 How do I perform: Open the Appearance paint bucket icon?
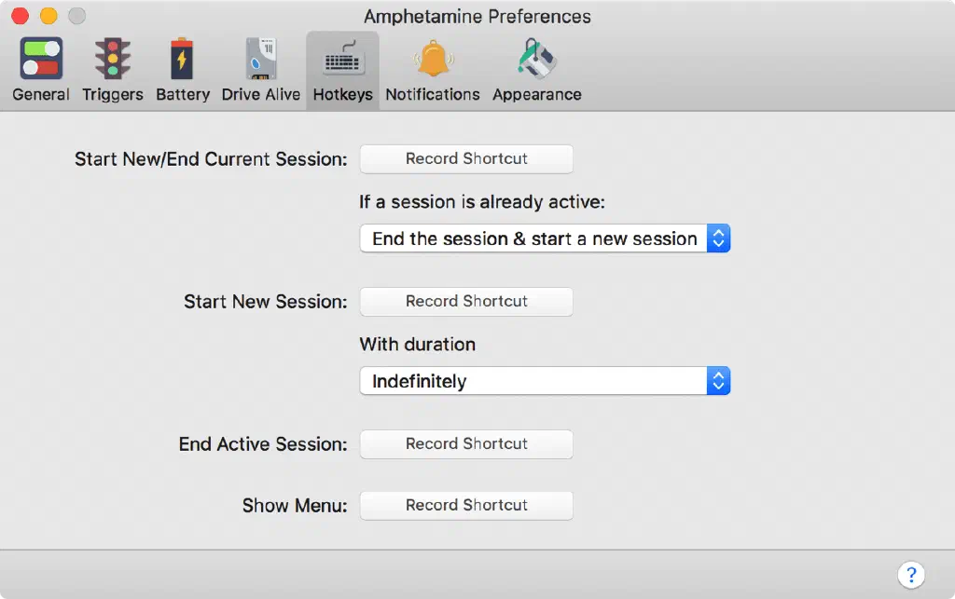point(537,59)
